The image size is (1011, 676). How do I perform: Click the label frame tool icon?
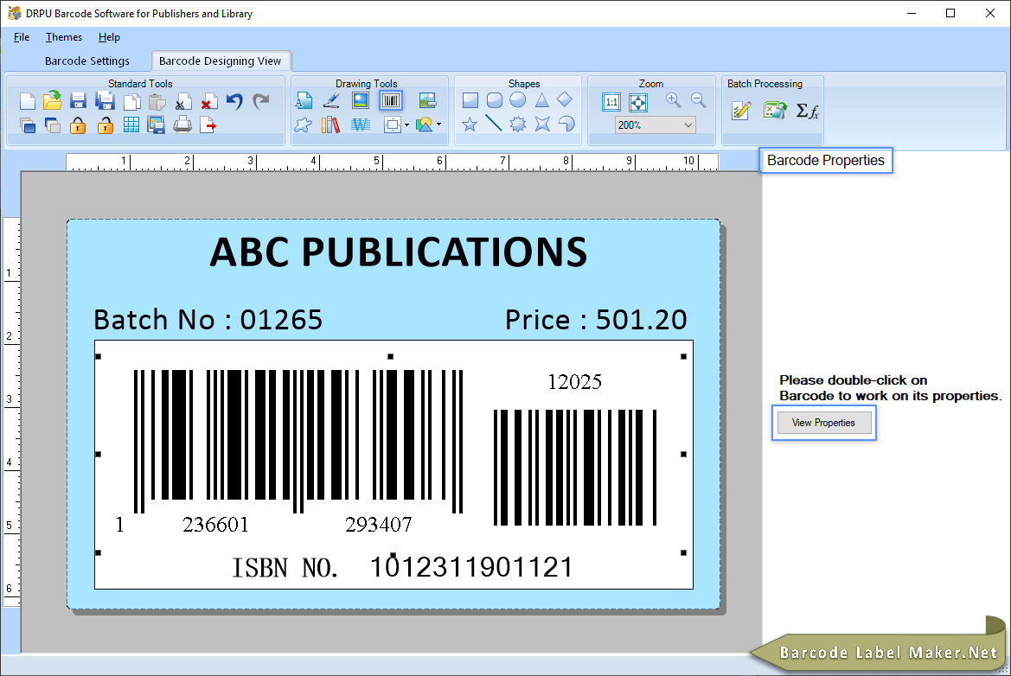click(x=392, y=125)
